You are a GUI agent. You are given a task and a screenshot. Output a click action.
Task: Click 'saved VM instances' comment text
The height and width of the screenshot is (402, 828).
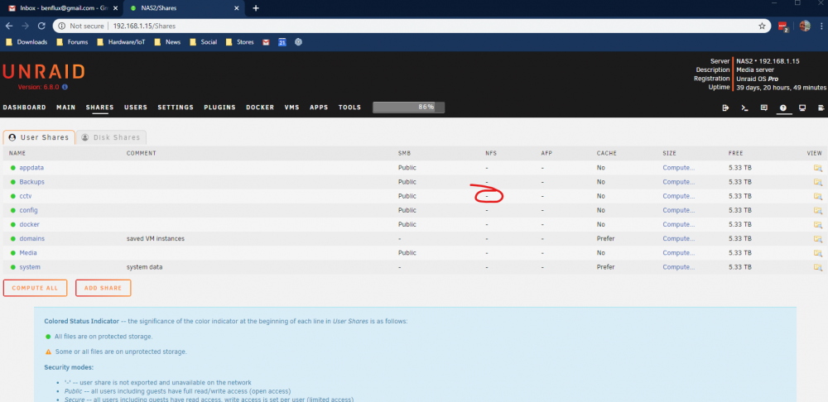point(156,239)
